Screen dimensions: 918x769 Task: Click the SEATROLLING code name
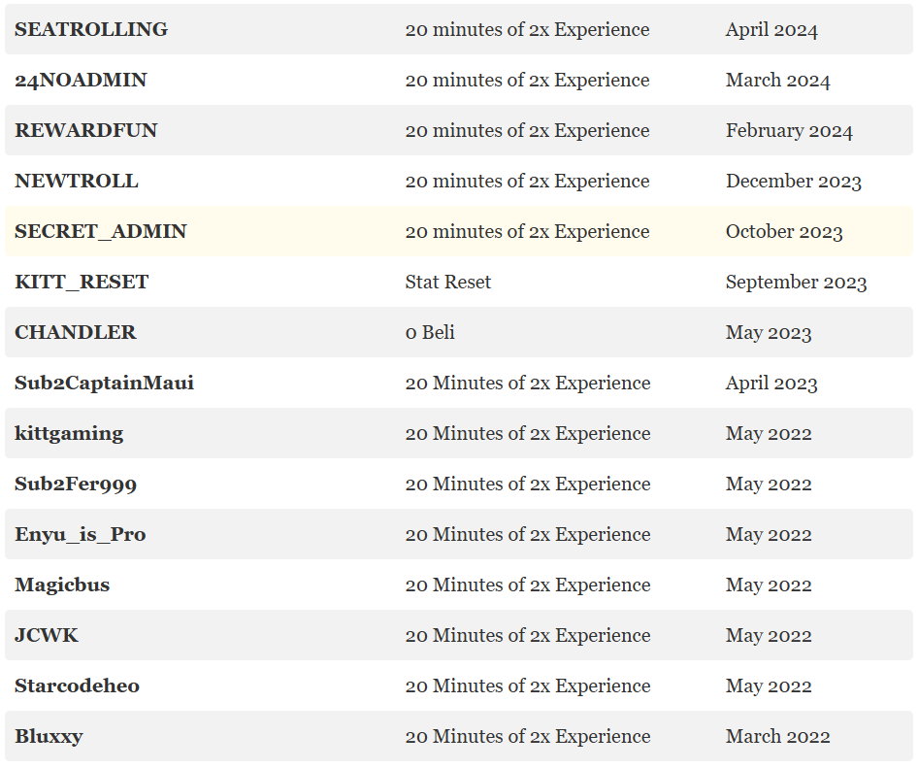[91, 30]
